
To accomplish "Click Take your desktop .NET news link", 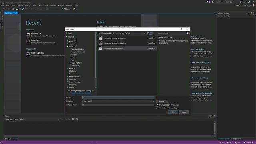I will [200, 62].
